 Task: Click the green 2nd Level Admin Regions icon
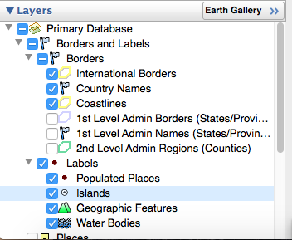point(65,148)
